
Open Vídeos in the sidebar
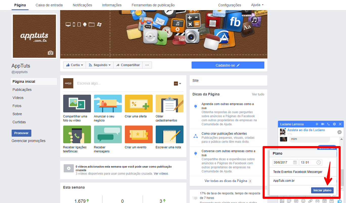tap(18, 98)
